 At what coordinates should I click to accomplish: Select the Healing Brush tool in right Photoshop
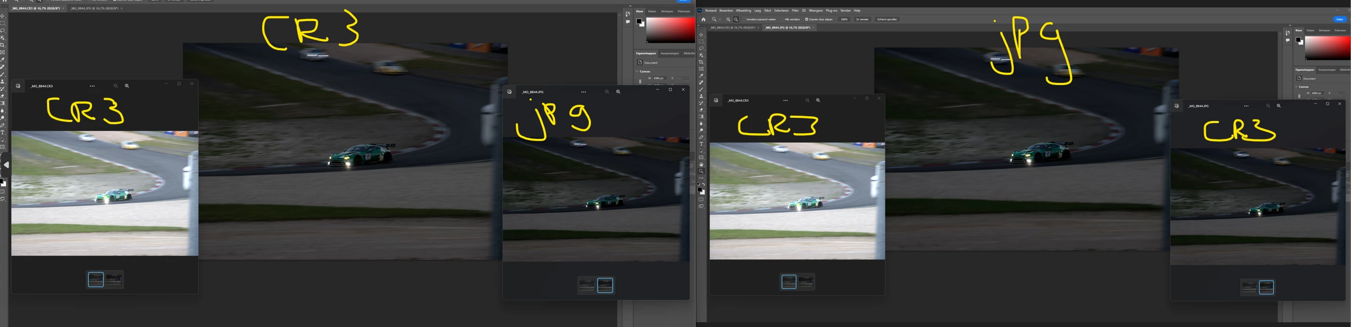(x=701, y=83)
